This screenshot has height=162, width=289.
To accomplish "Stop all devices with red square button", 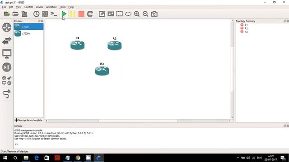I will coord(81,14).
